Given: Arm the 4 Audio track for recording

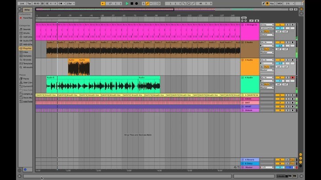Looking at the screenshot, I should [x=292, y=77].
